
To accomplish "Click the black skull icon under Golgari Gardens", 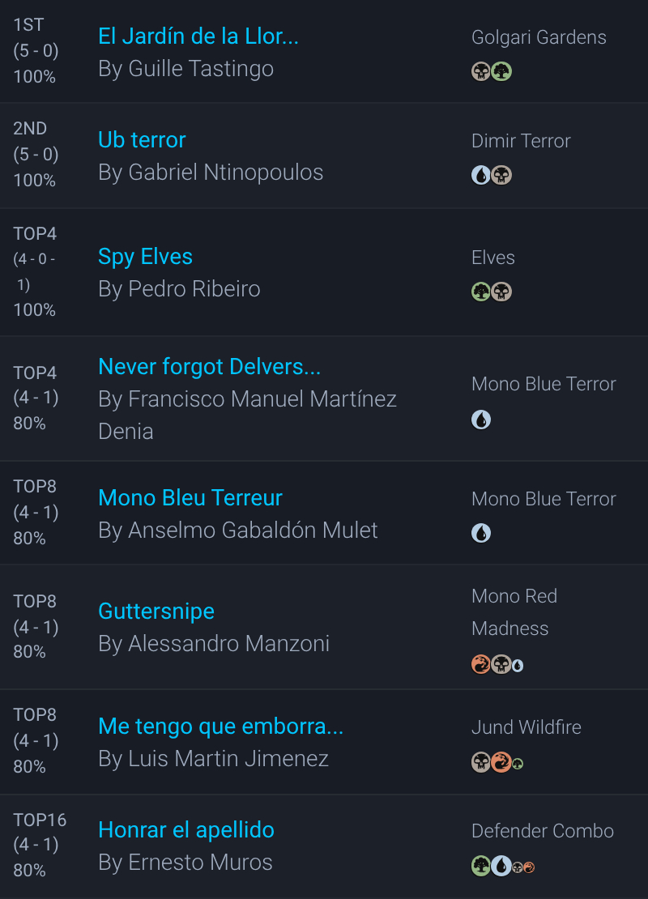I will click(x=481, y=71).
